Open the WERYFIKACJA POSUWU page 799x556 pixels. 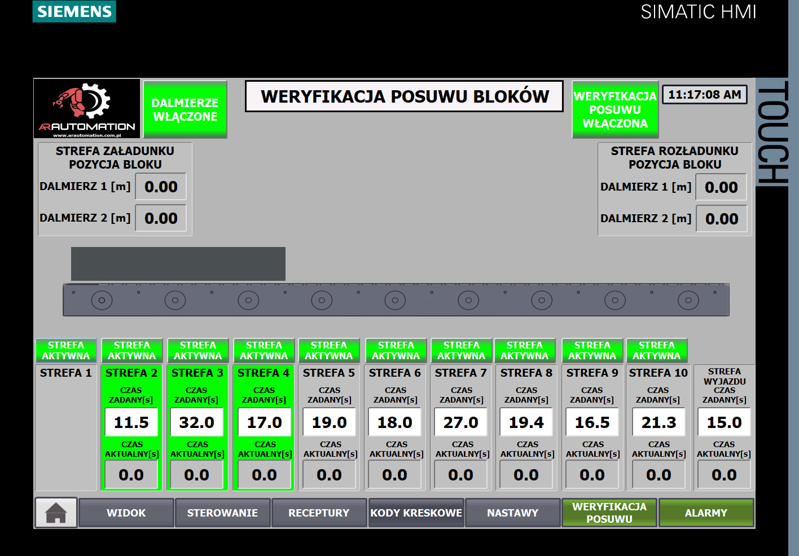coord(609,512)
